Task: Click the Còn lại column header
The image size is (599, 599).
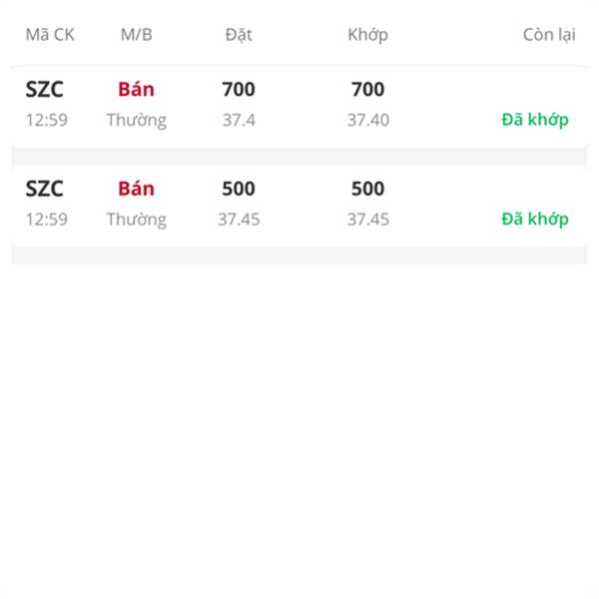Action: point(549,35)
